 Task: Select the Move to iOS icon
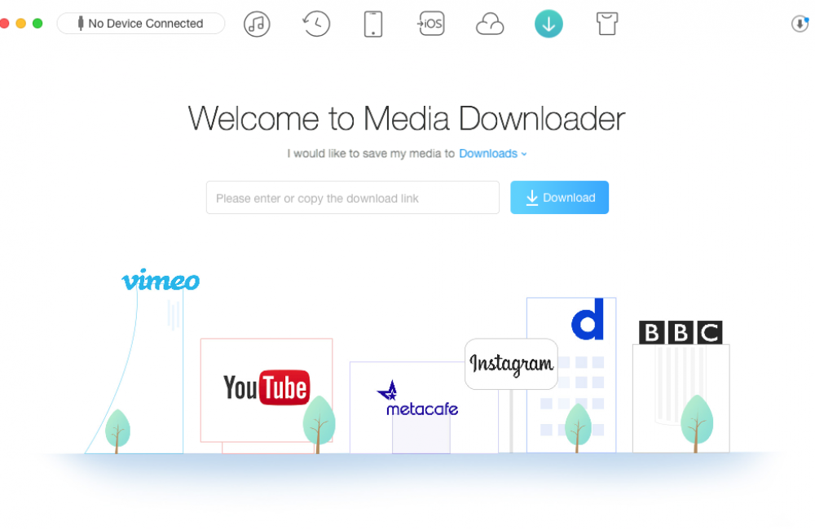tap(431, 24)
